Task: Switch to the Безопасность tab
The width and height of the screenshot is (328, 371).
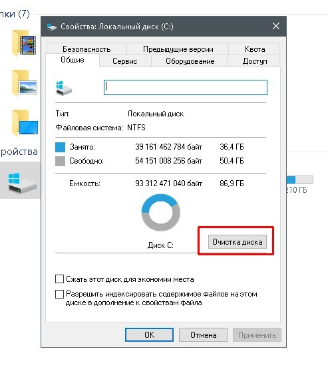Action: pos(86,49)
